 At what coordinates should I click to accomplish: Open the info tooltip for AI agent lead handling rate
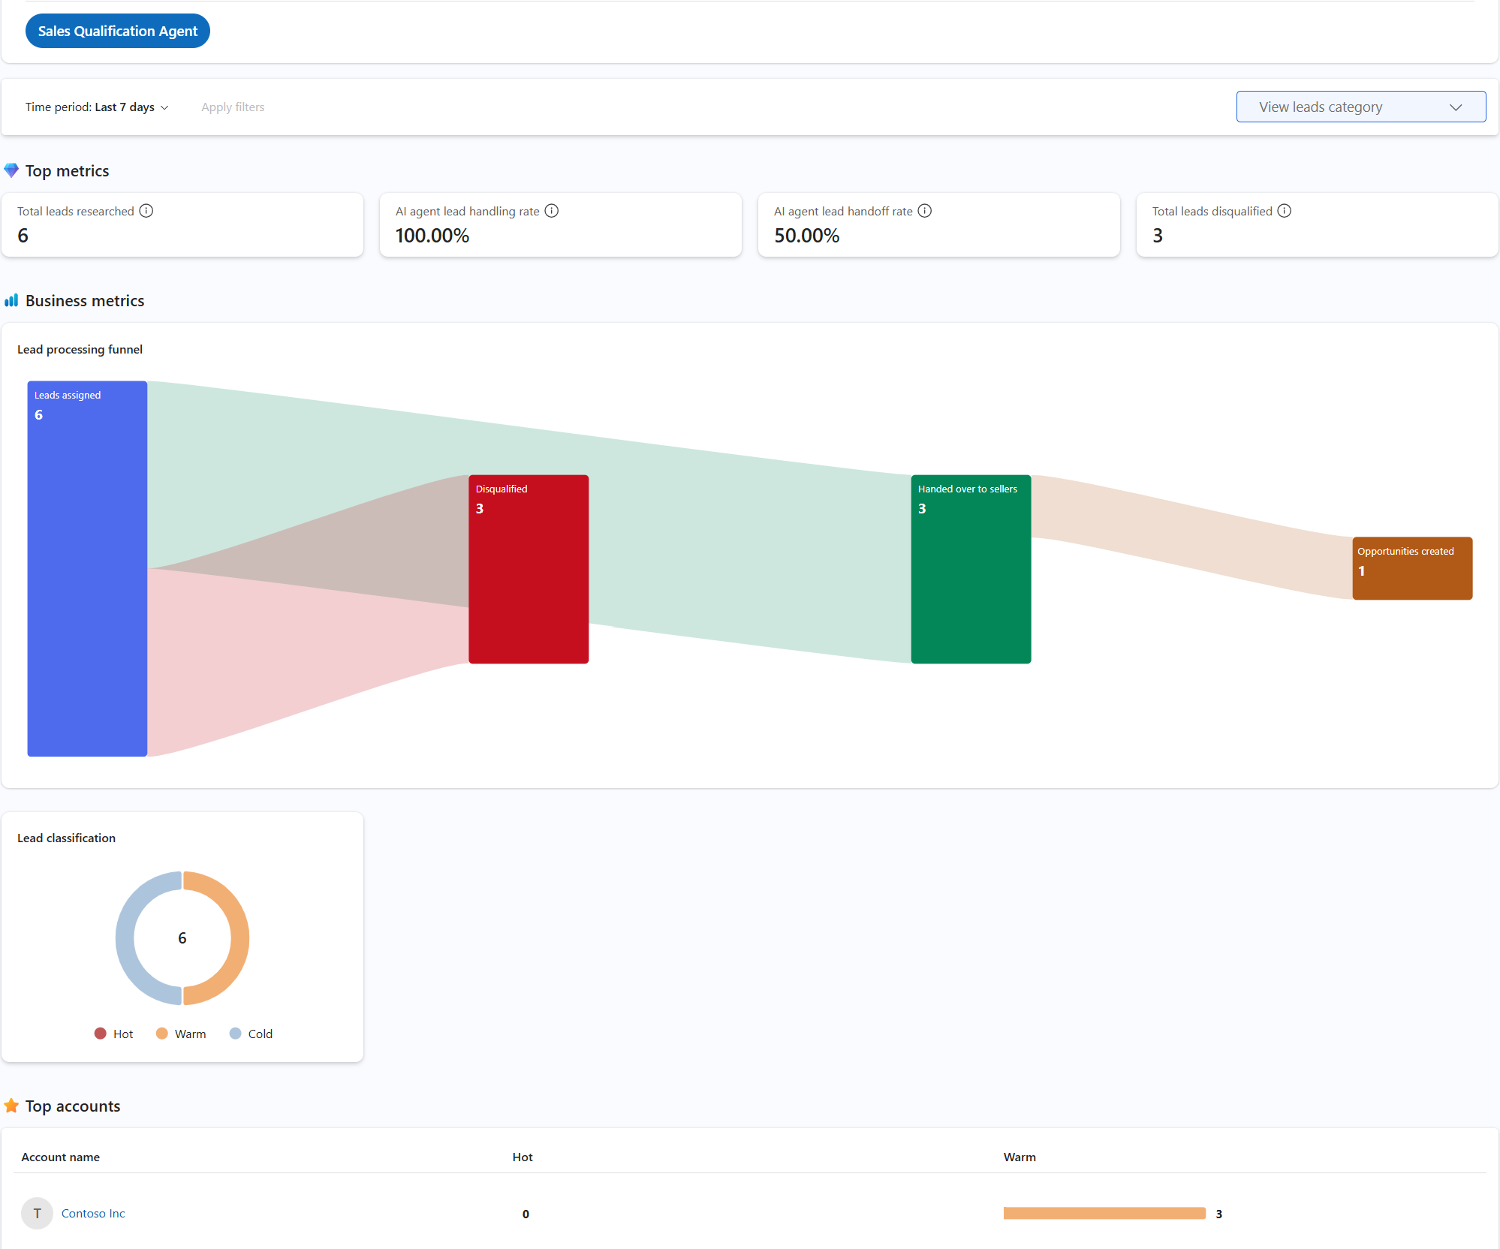[x=552, y=211]
